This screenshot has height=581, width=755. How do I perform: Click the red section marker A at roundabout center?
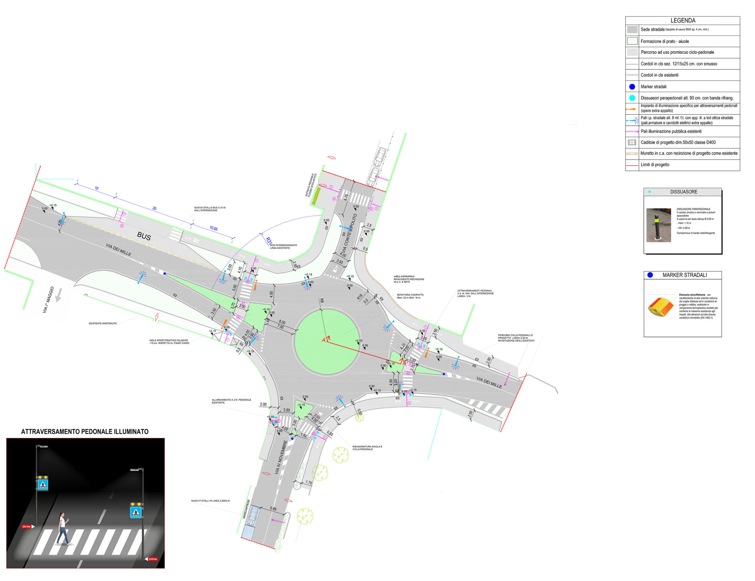coord(324,340)
